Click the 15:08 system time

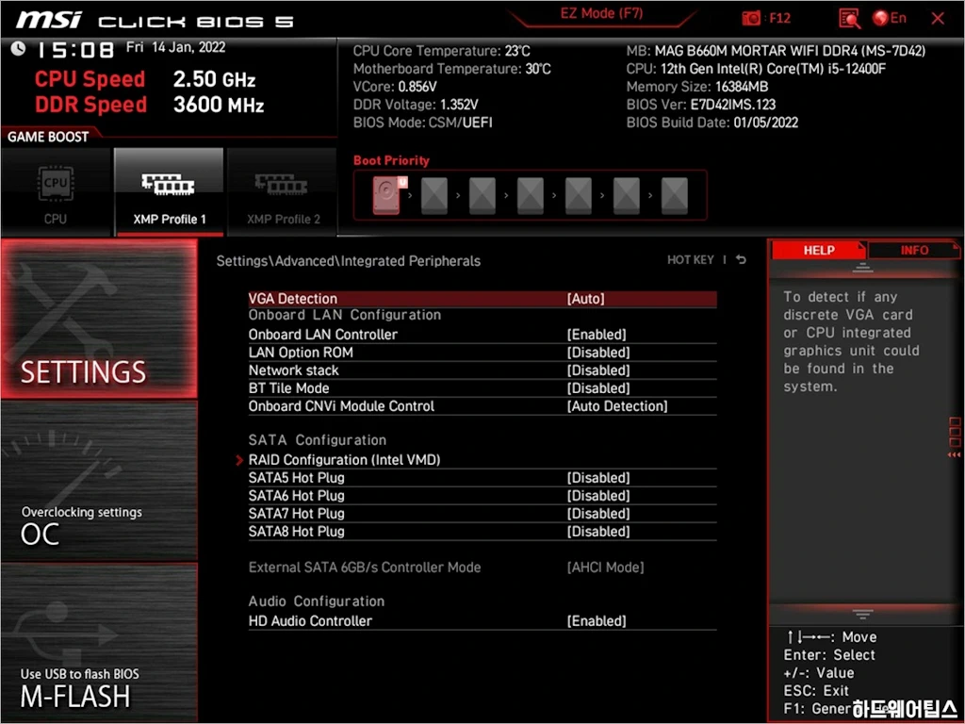pyautogui.click(x=75, y=50)
